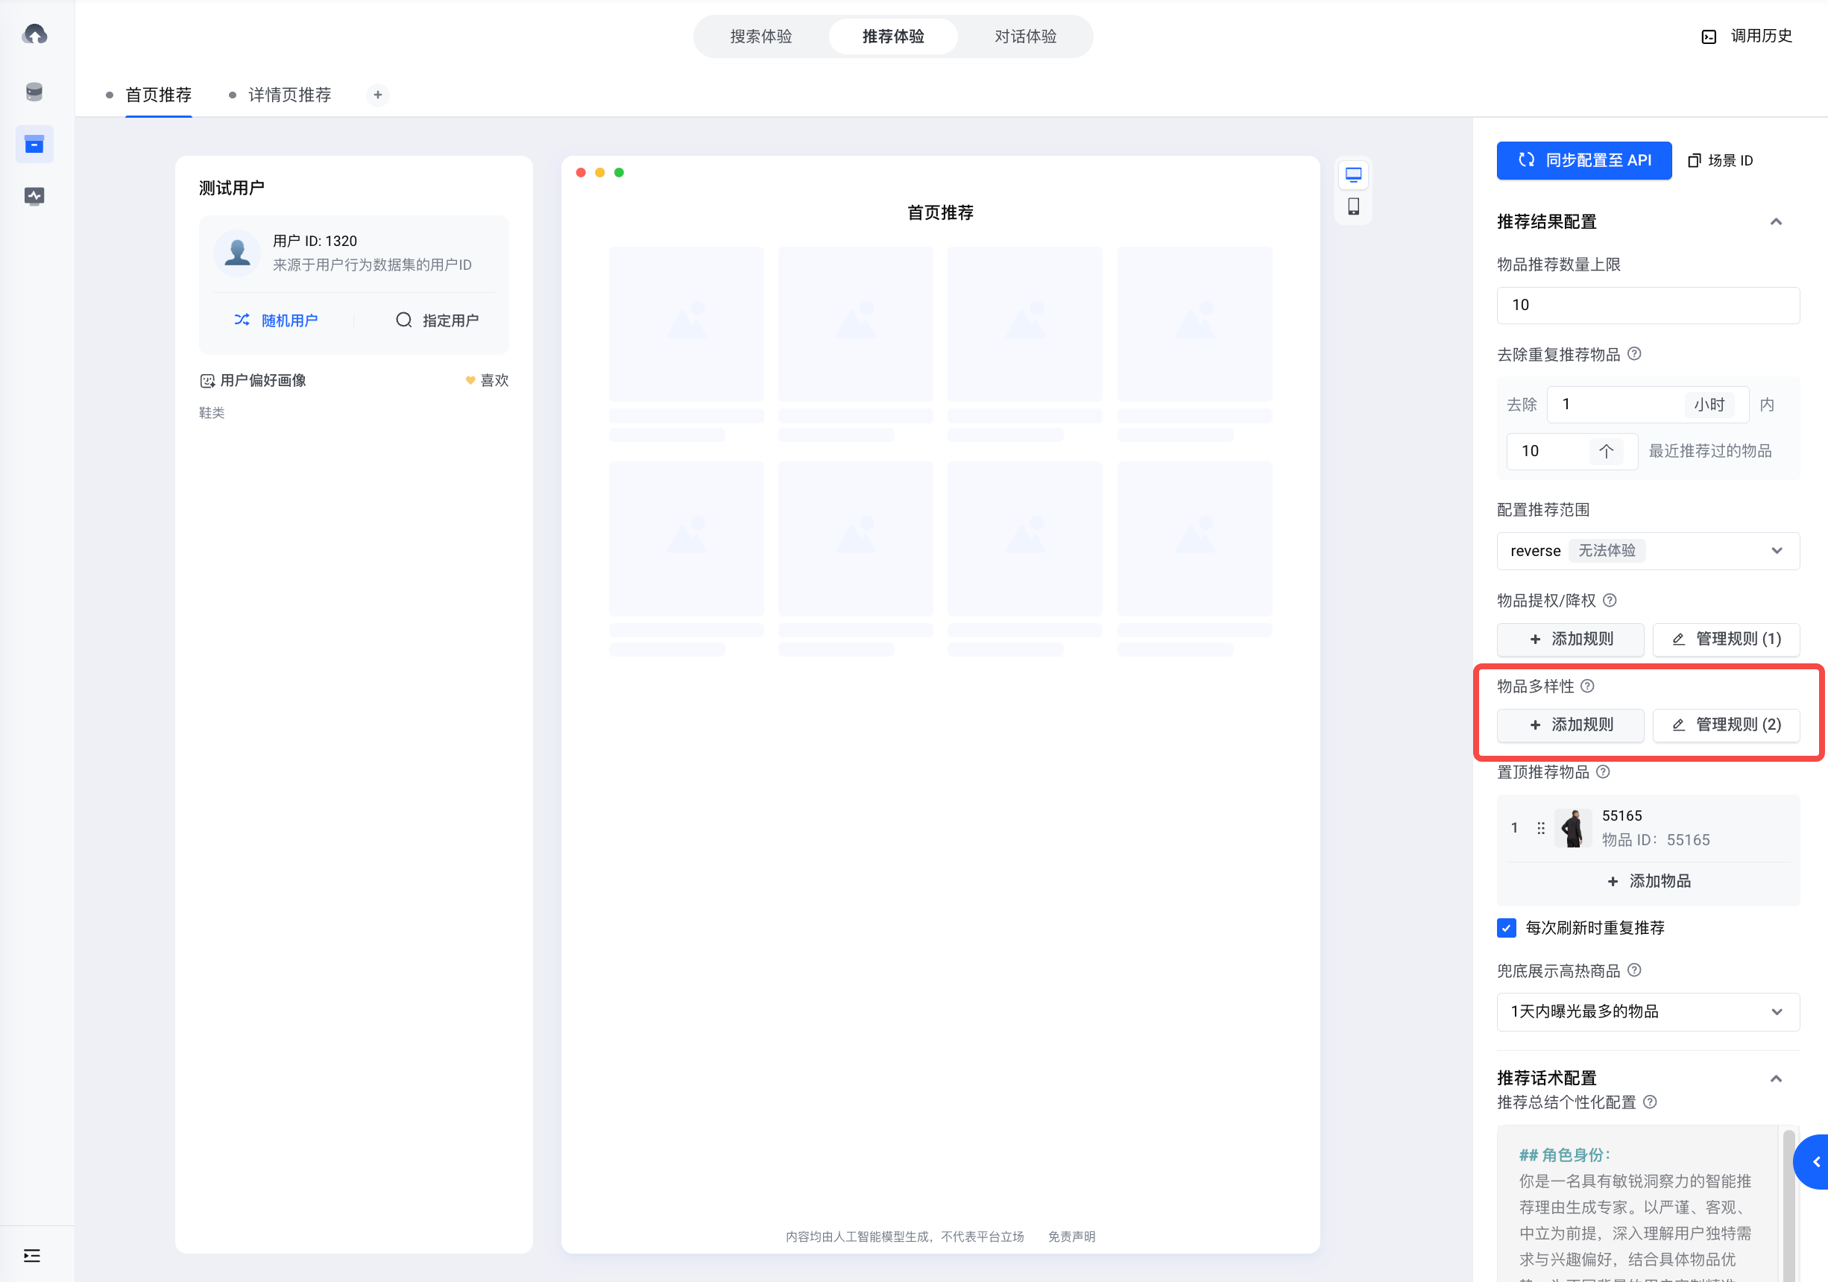This screenshot has width=1828, height=1282.
Task: Uncheck 每次刷新时重复推荐 checkbox
Action: (x=1507, y=928)
